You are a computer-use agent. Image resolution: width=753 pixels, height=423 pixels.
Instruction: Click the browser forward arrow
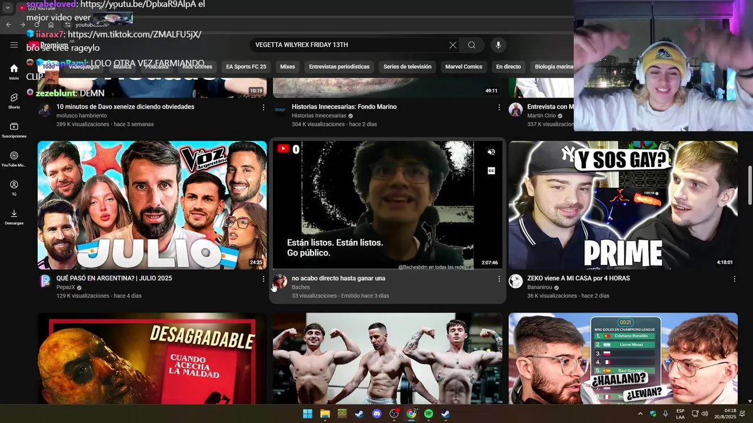(x=22, y=25)
